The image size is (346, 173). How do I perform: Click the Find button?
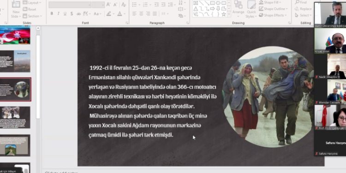coord(301,2)
